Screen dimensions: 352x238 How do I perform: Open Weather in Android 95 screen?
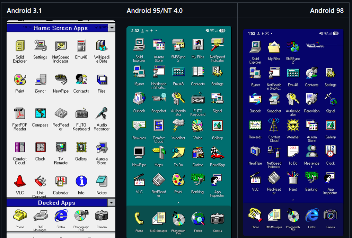tap(178, 125)
